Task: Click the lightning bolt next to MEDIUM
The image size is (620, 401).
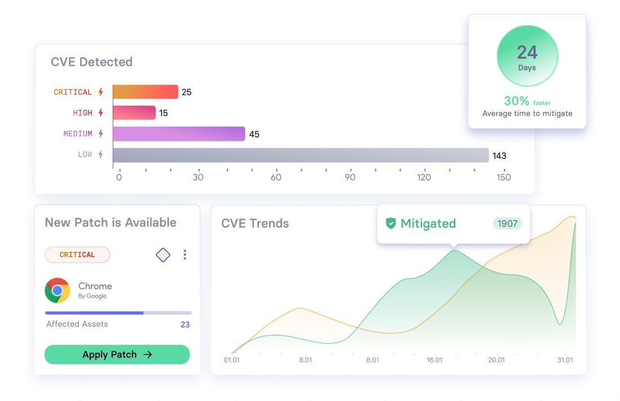Action: [x=101, y=133]
